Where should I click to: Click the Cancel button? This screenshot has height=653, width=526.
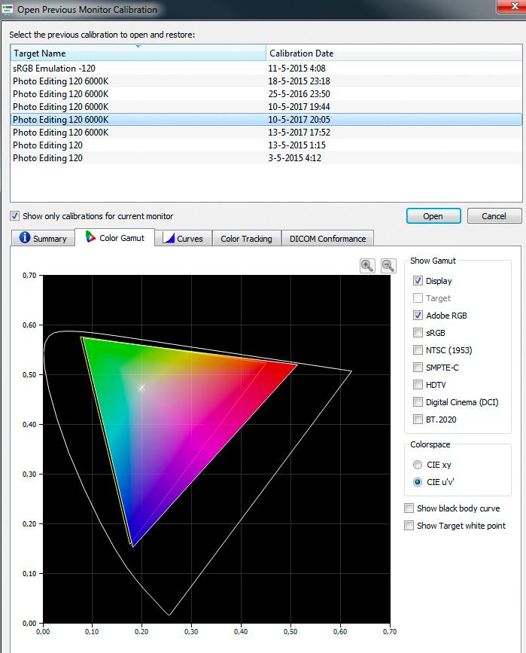click(494, 216)
